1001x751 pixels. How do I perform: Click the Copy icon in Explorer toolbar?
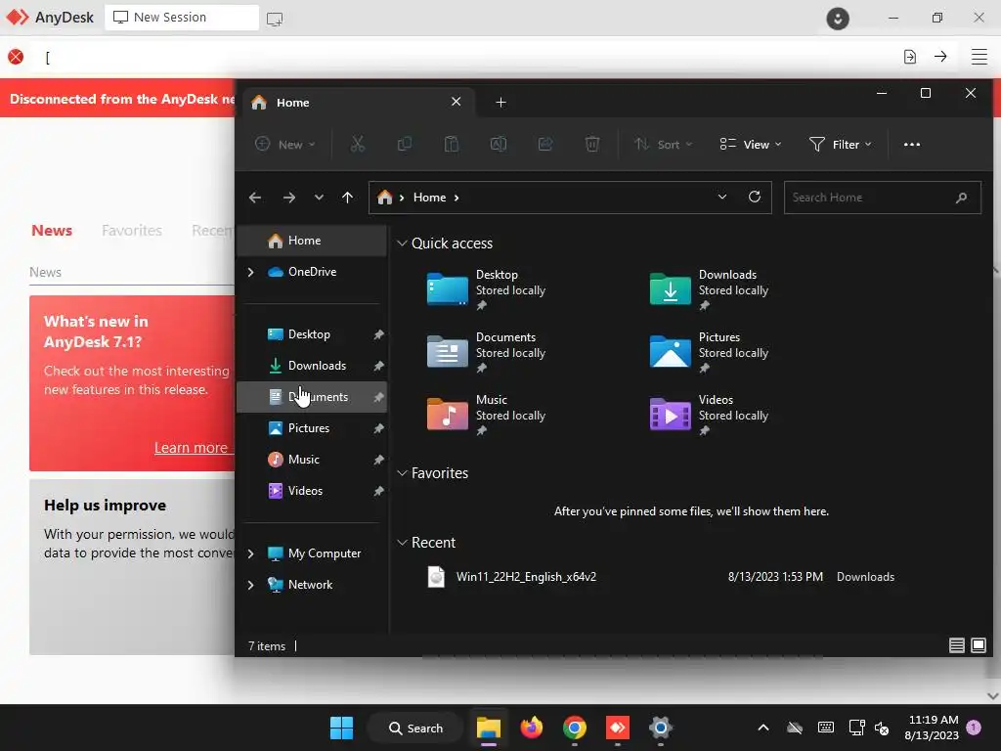[404, 145]
